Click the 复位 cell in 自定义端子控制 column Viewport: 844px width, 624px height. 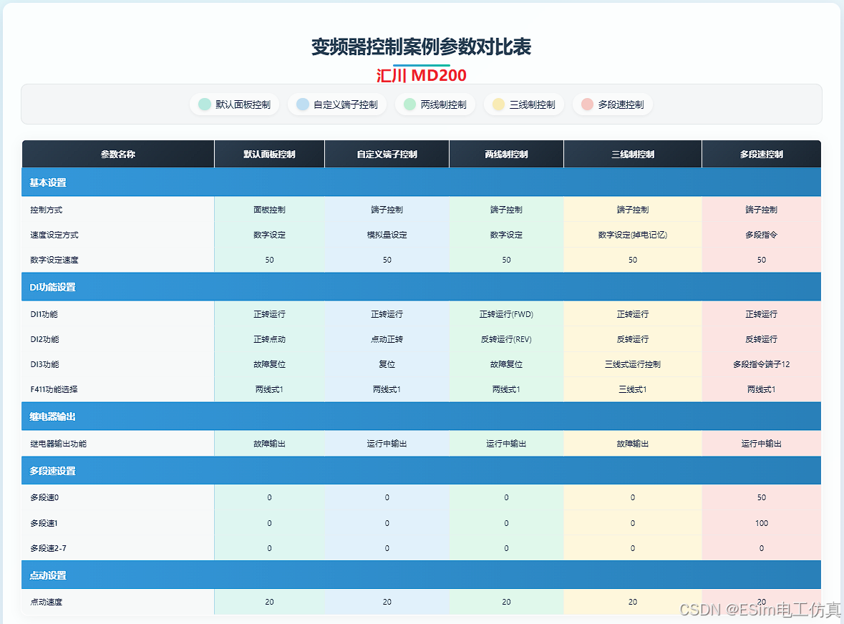387,364
